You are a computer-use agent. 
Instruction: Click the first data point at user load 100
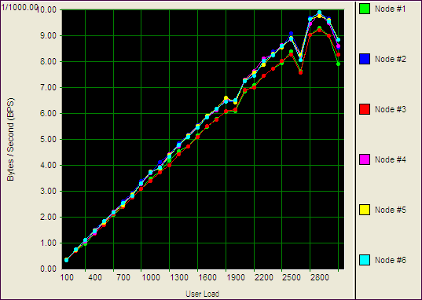point(67,260)
